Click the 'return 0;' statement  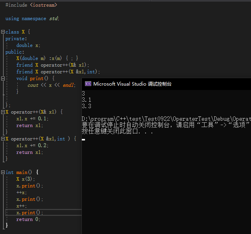point(28,219)
